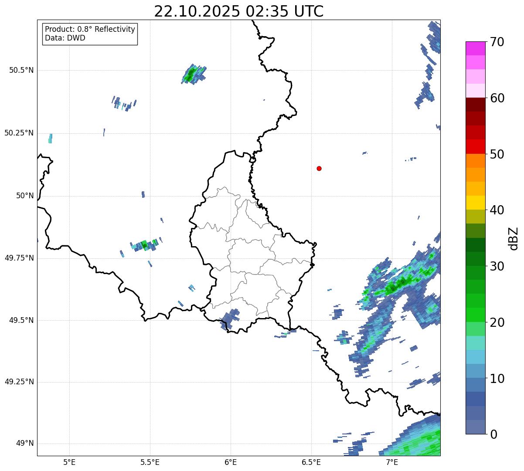The image size is (524, 471).
Task: Click the 5.5°E longitude tick label
Action: click(x=150, y=462)
